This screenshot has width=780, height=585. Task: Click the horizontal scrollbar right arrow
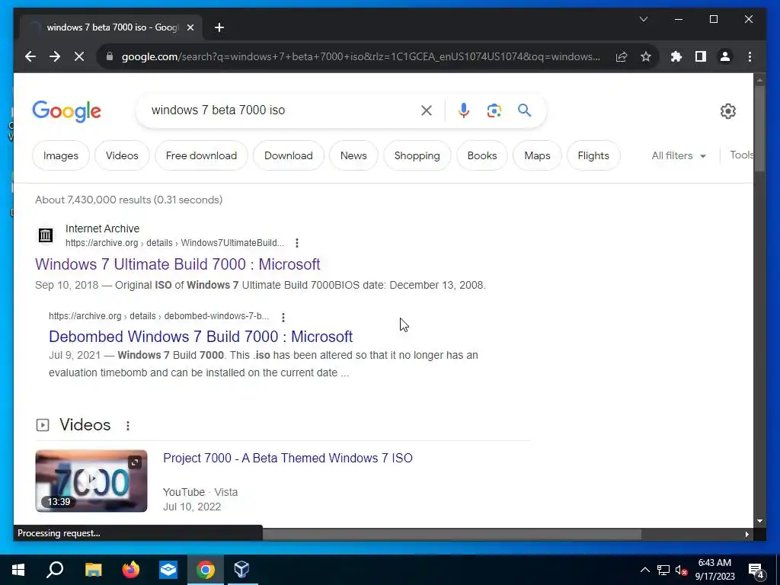(746, 535)
